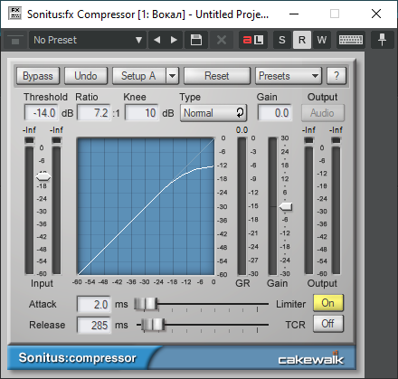Click the Gain fader handle
The width and height of the screenshot is (398, 379).
pyautogui.click(x=286, y=207)
